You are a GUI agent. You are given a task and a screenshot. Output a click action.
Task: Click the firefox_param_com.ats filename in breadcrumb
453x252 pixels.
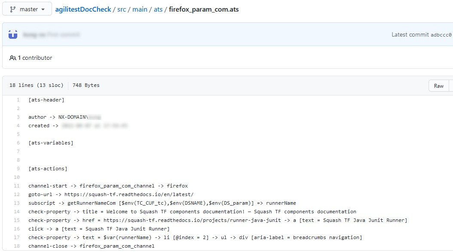point(204,9)
